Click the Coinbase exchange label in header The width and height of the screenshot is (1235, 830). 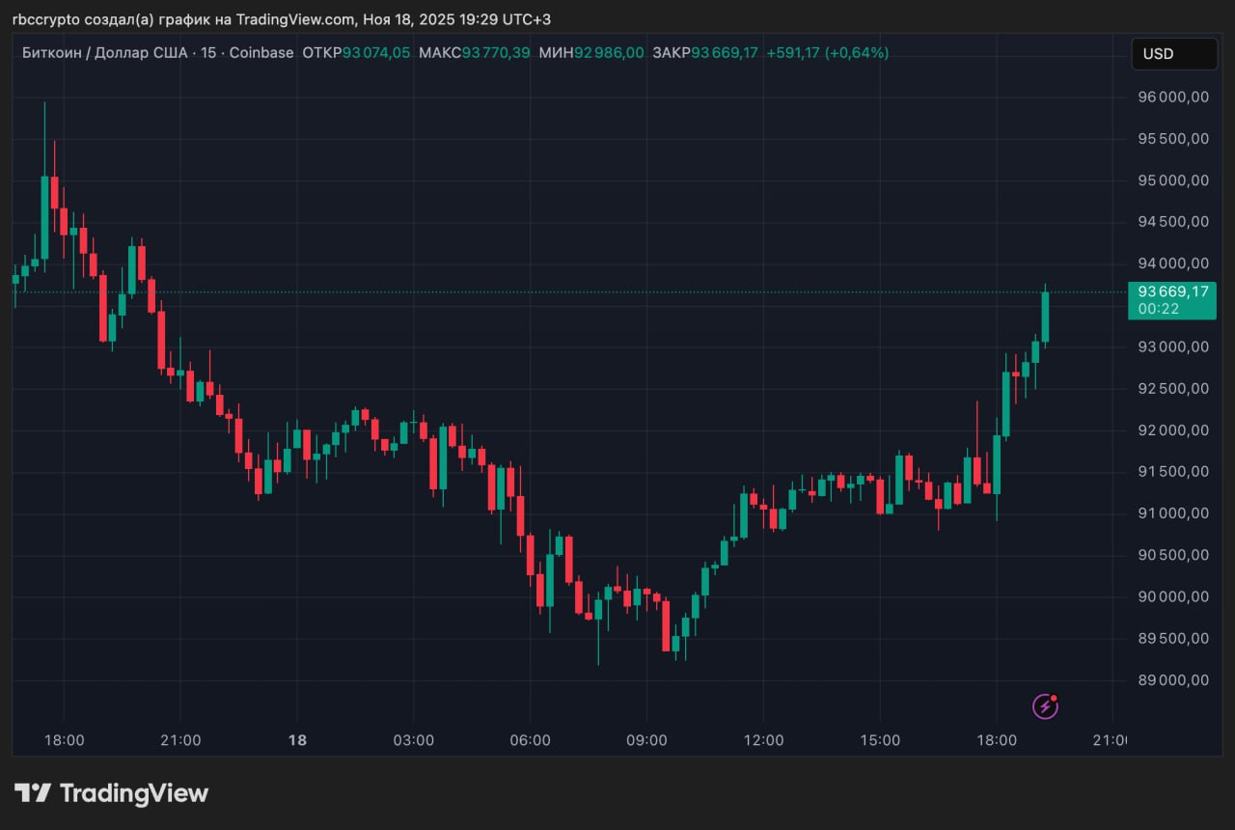pyautogui.click(x=261, y=53)
